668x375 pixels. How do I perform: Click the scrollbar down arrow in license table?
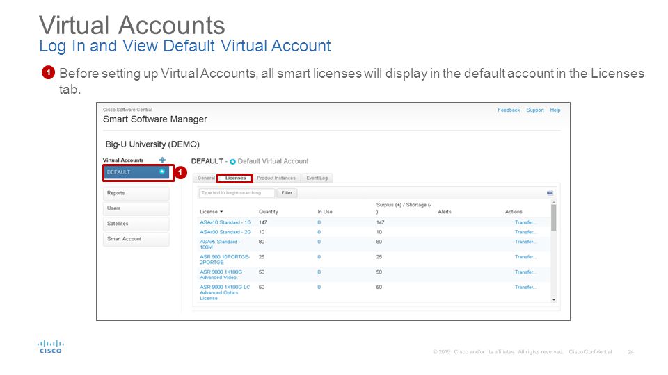pyautogui.click(x=554, y=300)
